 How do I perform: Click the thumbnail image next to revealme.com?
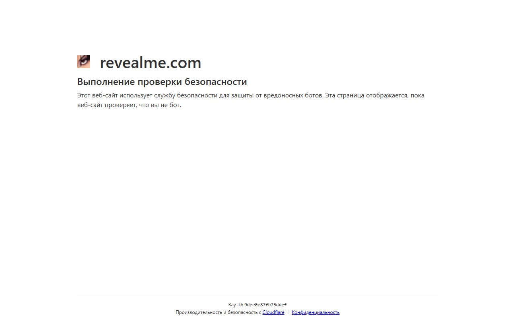[83, 61]
